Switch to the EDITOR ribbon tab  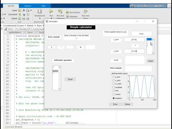(x=11, y=6)
